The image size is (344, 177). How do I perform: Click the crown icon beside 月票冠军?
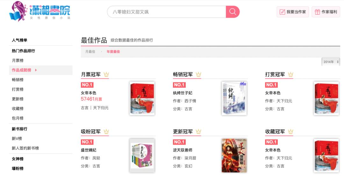pos(106,74)
